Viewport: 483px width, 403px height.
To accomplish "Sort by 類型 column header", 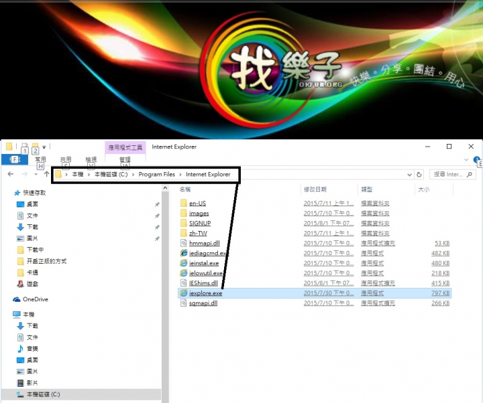I will [366, 189].
